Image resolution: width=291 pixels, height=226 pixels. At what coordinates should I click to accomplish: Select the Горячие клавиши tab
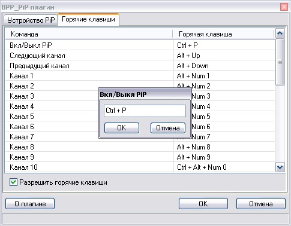[x=88, y=19]
